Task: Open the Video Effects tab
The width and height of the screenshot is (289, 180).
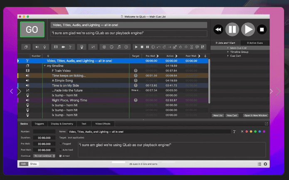Action: (103, 124)
